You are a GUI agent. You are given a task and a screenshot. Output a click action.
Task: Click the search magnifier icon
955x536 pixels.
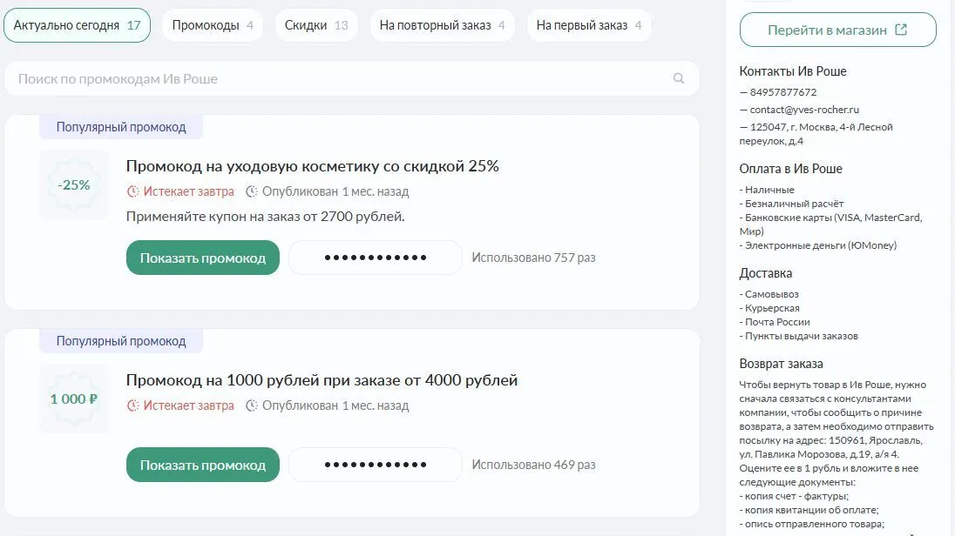click(x=679, y=78)
